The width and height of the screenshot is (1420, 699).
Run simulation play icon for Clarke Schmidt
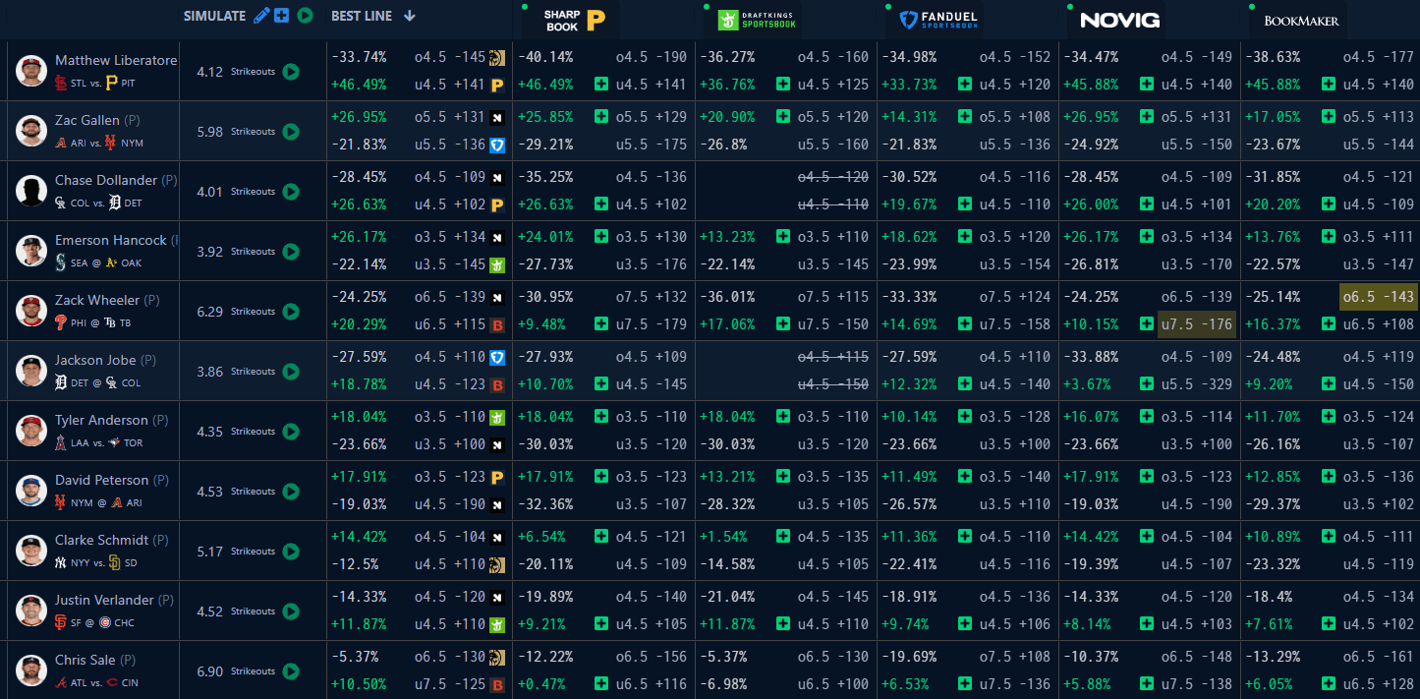291,552
